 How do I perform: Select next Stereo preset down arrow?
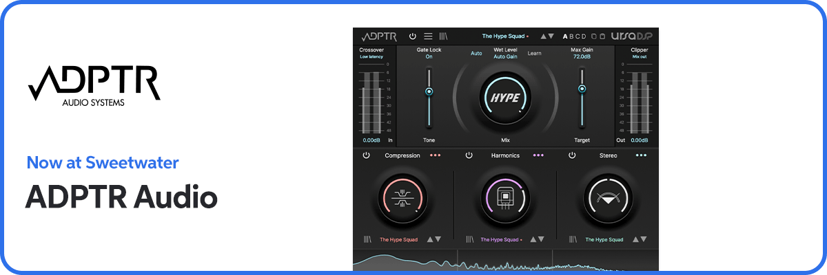644,239
